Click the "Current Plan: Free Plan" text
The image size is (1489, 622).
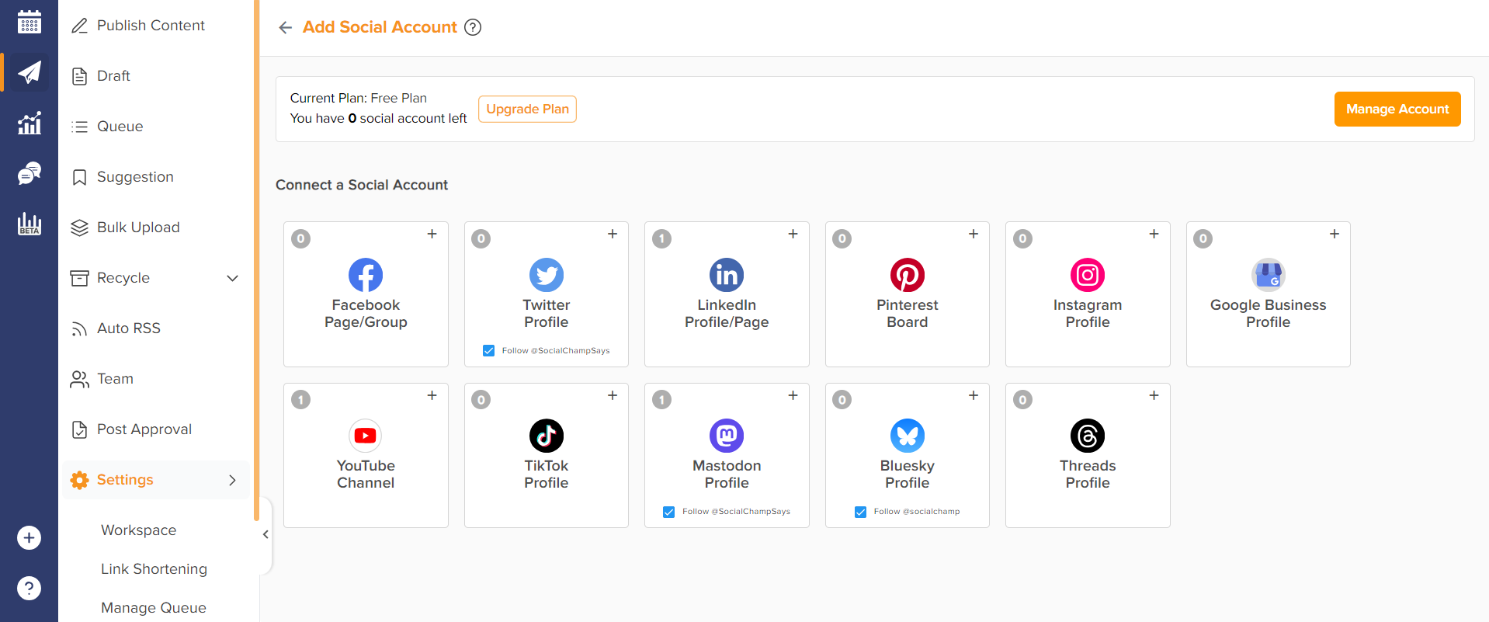click(x=359, y=99)
